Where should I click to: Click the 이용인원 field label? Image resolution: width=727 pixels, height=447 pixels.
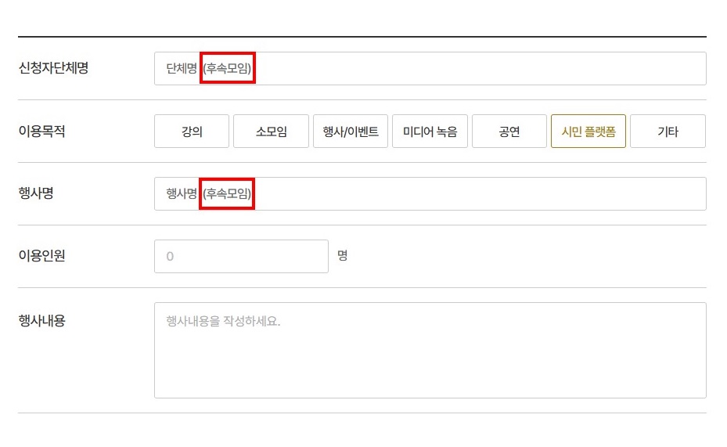pyautogui.click(x=41, y=256)
